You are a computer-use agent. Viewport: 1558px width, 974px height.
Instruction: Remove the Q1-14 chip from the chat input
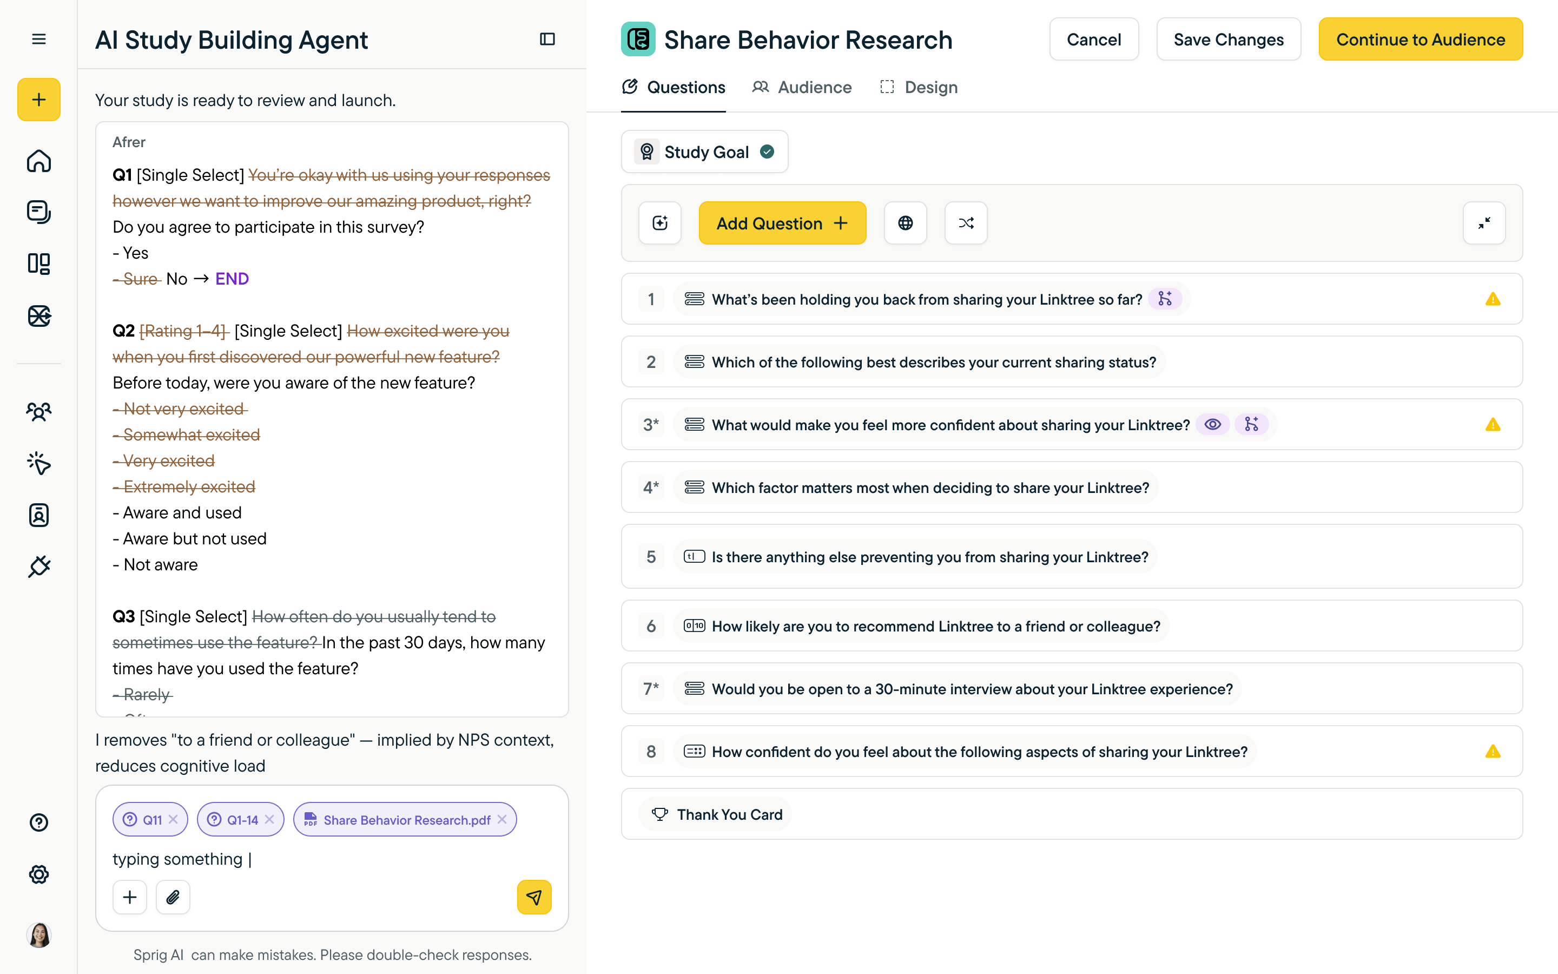pyautogui.click(x=270, y=819)
